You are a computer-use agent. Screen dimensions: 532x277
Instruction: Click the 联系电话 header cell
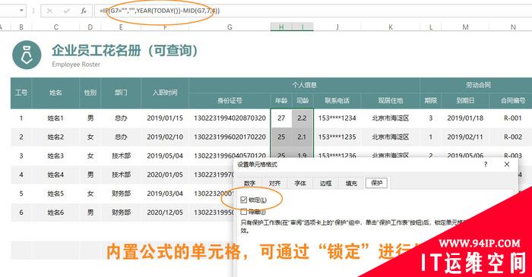337,101
